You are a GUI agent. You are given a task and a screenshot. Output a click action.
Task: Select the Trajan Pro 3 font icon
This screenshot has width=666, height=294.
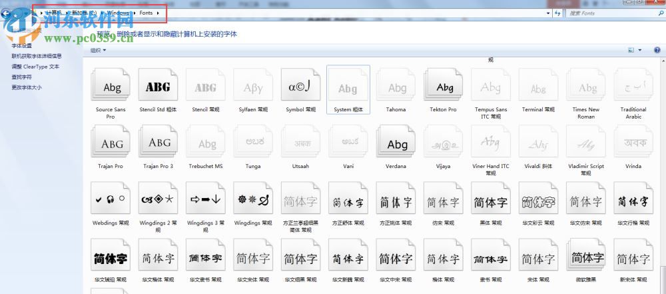pos(158,141)
